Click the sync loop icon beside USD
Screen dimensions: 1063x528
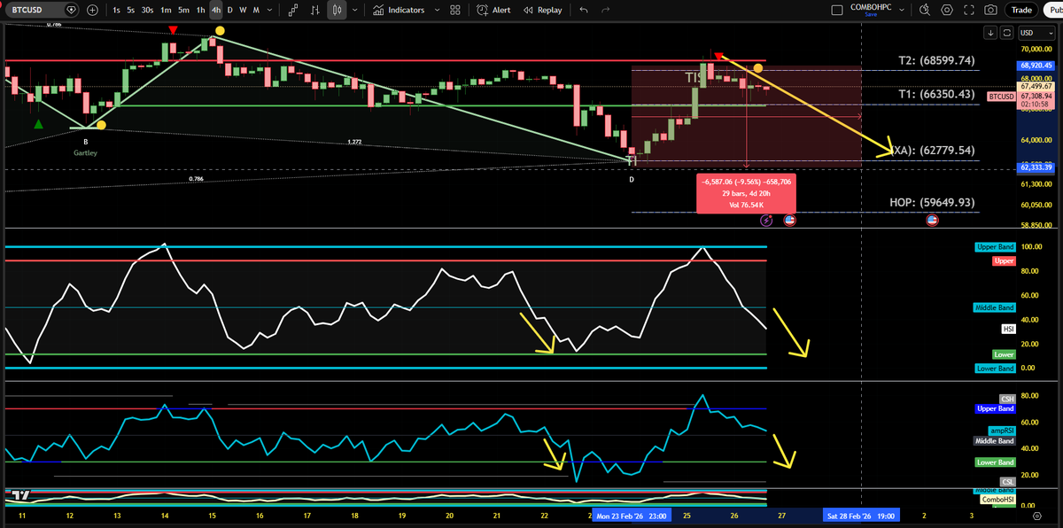(x=1005, y=33)
